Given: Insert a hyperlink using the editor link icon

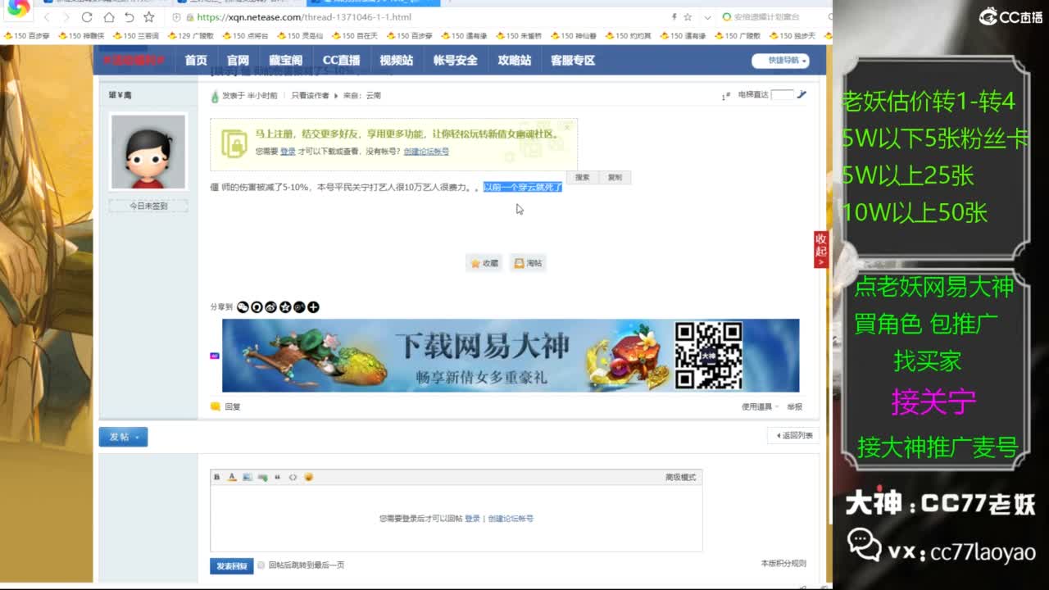Looking at the screenshot, I should click(263, 477).
